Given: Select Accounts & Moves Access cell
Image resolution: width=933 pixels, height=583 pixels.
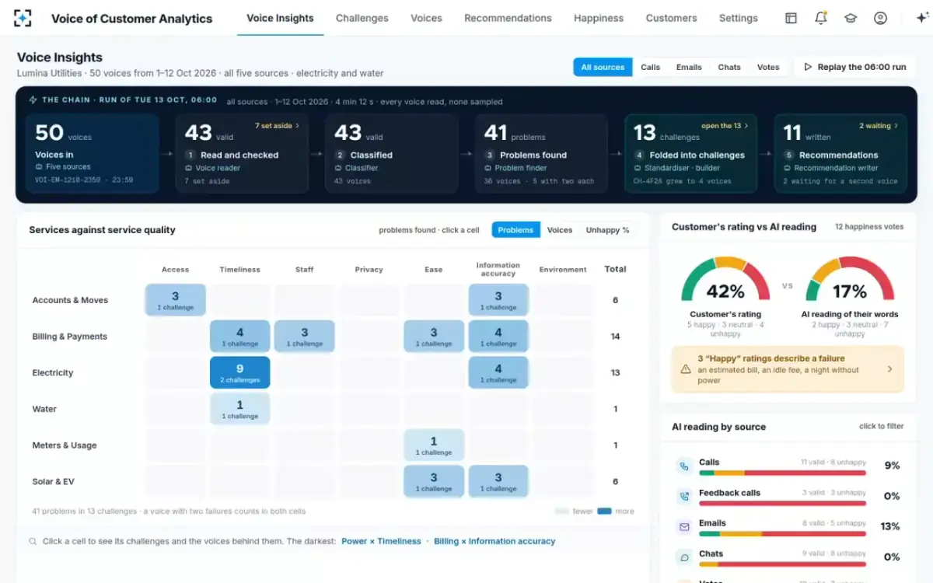Looking at the screenshot, I should [175, 299].
